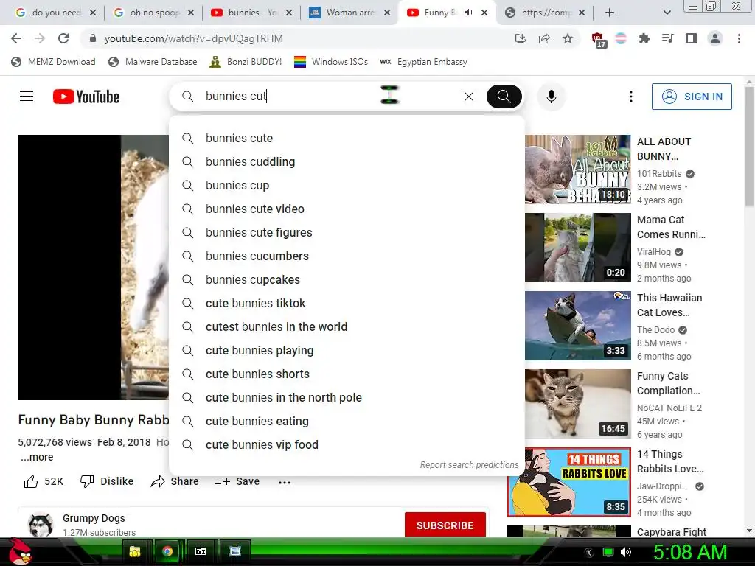
Task: Open '14 Things Rabbits Love' thumbnail
Action: (569, 482)
